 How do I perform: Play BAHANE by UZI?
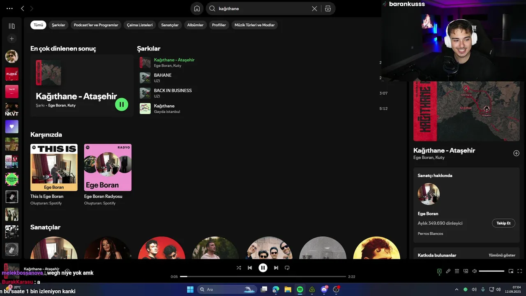pyautogui.click(x=261, y=78)
